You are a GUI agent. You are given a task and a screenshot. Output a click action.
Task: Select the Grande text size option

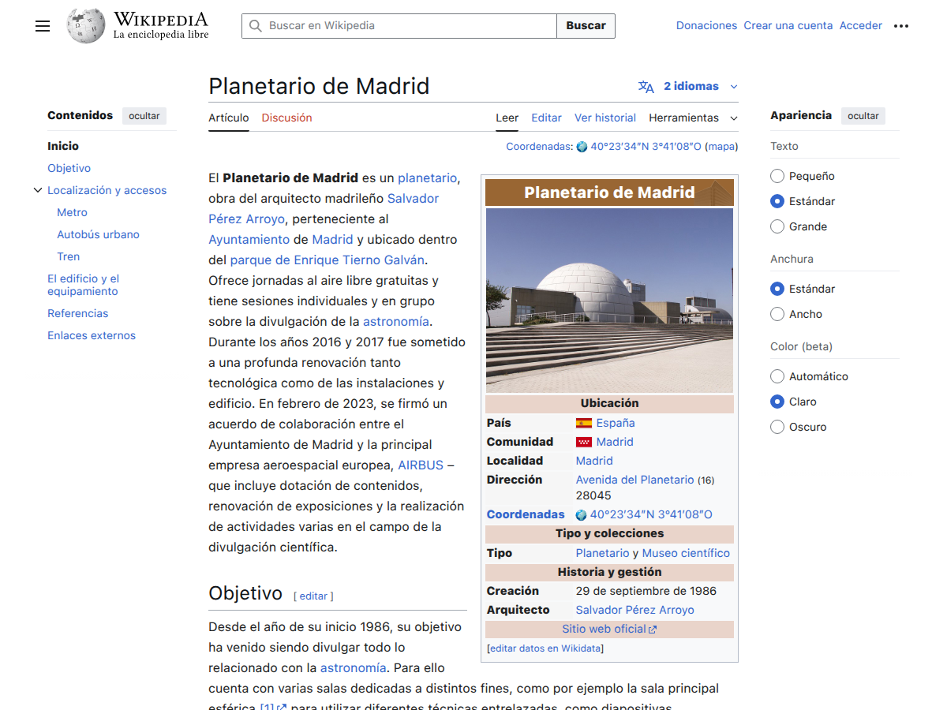tap(777, 226)
